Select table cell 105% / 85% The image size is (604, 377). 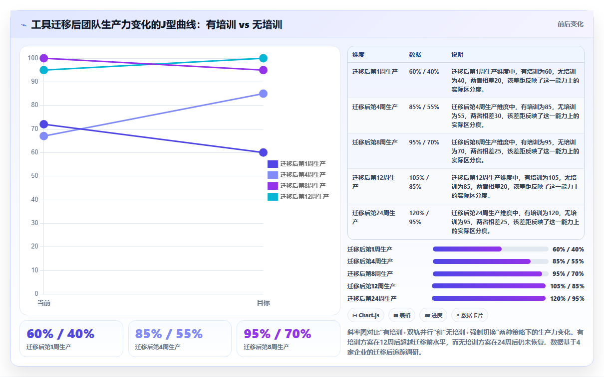click(x=419, y=182)
